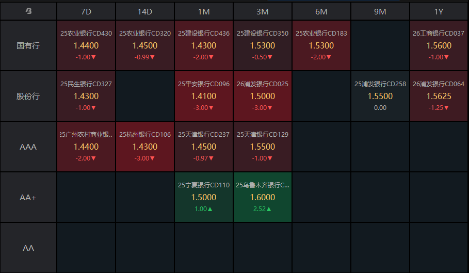
Task: Select the 25浦发银行CD258 9M quote cell
Action: [380, 96]
